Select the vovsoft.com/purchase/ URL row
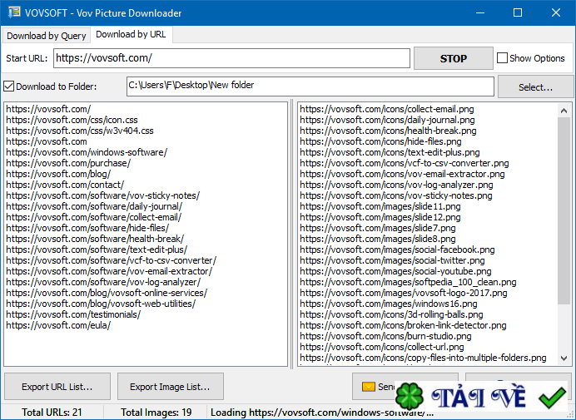The width and height of the screenshot is (576, 420). pos(68,163)
